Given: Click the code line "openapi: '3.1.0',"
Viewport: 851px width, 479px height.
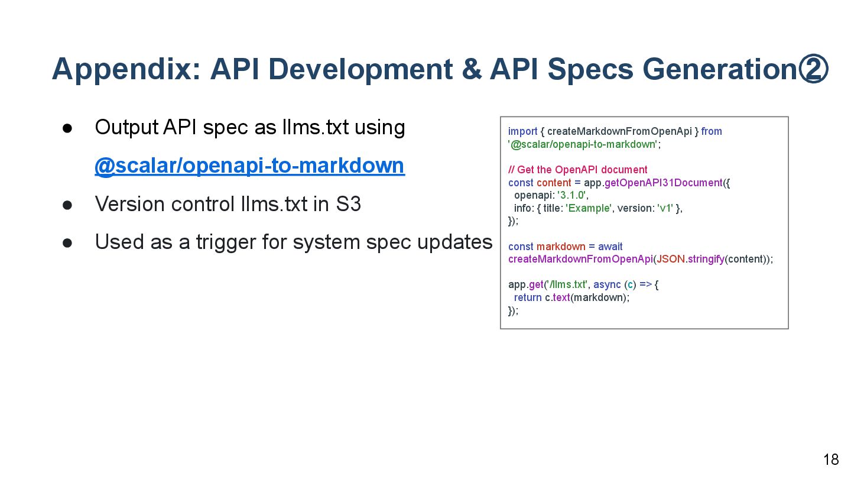Looking at the screenshot, I should 551,195.
